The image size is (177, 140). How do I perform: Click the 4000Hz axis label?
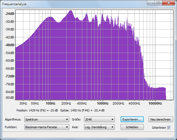coord(134,103)
